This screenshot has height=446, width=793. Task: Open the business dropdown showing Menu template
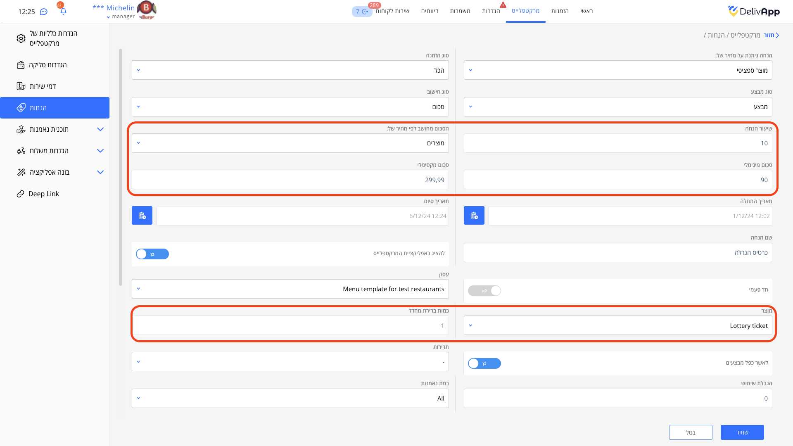click(x=290, y=289)
